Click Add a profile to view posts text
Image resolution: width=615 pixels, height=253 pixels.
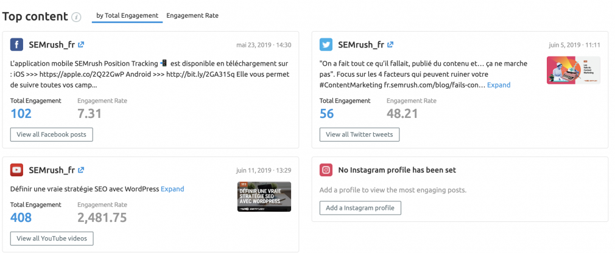click(x=393, y=190)
